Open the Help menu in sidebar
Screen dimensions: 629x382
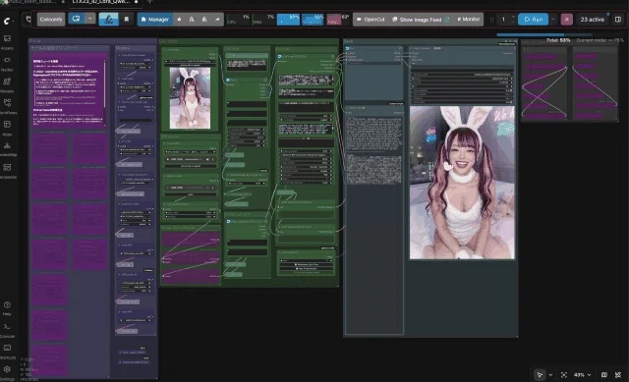[x=7, y=308]
